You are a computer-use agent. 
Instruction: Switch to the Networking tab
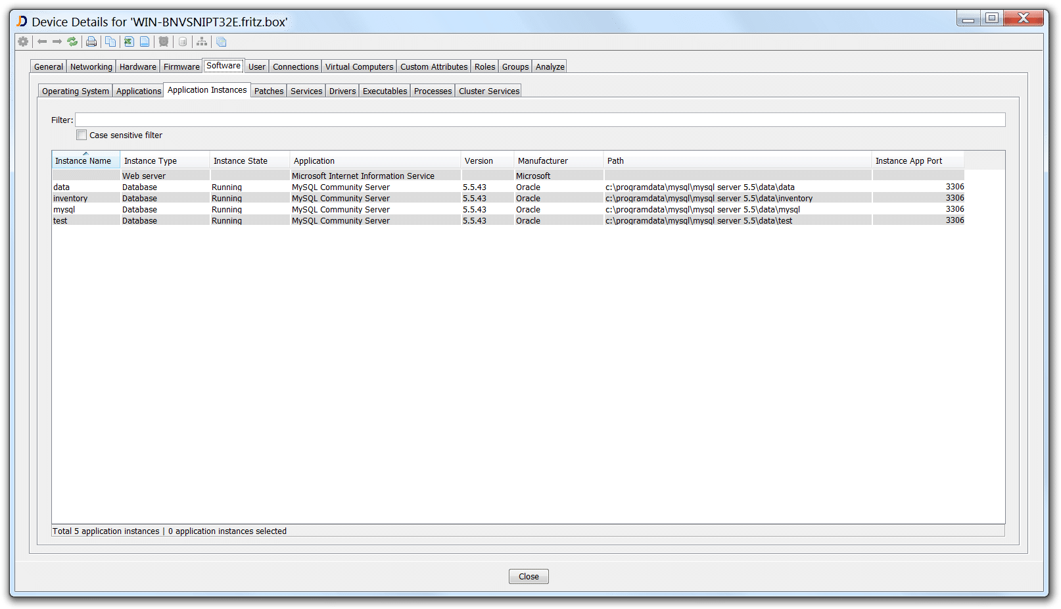pyautogui.click(x=91, y=66)
